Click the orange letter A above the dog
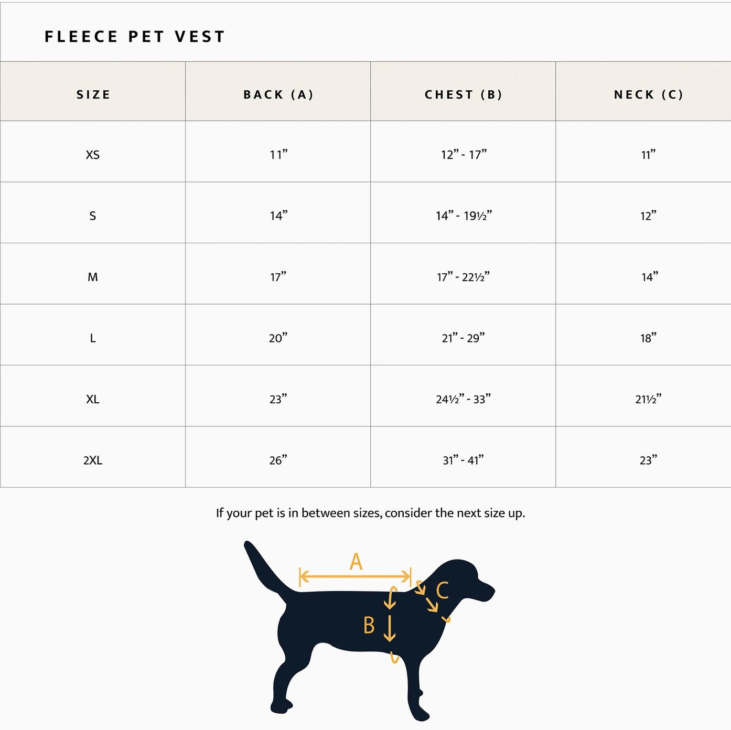The image size is (731, 730). (356, 562)
